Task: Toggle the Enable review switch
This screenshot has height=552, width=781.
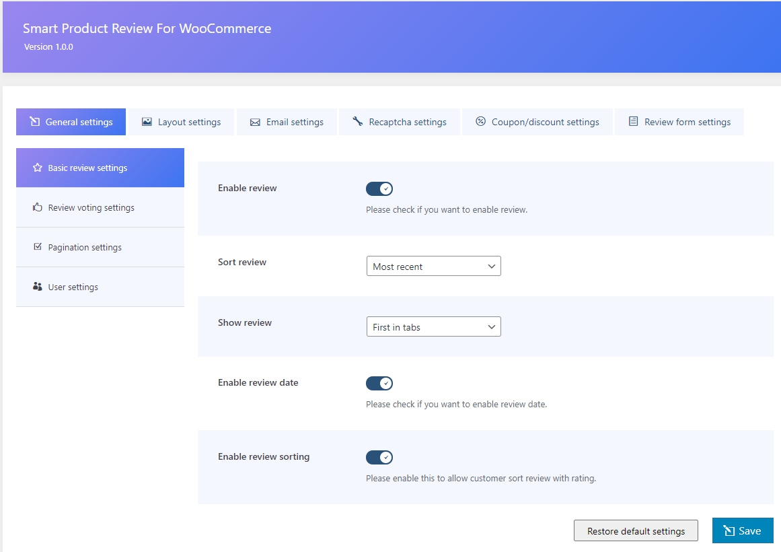Action: tap(379, 188)
